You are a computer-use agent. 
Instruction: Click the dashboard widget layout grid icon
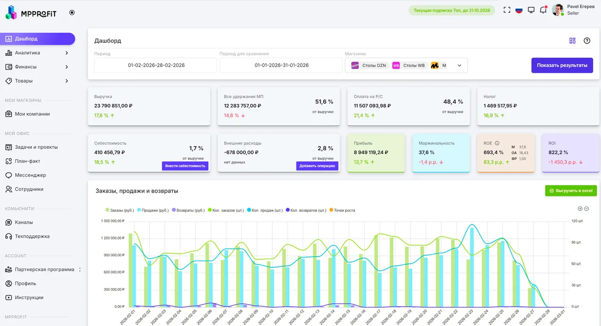[572, 41]
